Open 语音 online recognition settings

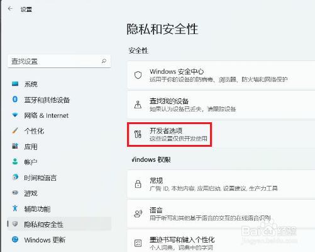coord(221,214)
